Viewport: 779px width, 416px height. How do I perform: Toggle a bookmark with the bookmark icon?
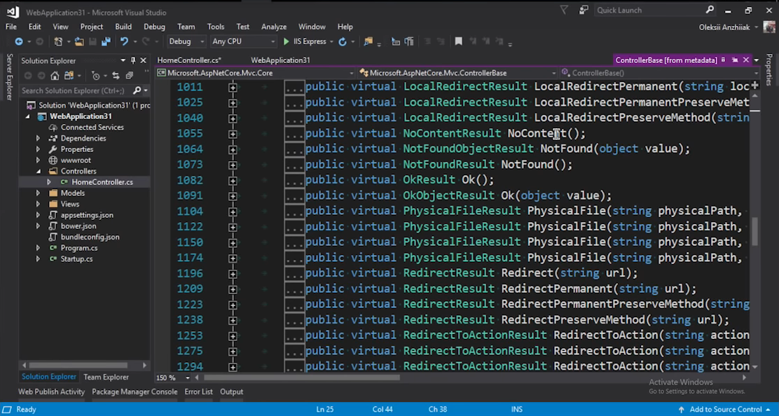click(459, 42)
